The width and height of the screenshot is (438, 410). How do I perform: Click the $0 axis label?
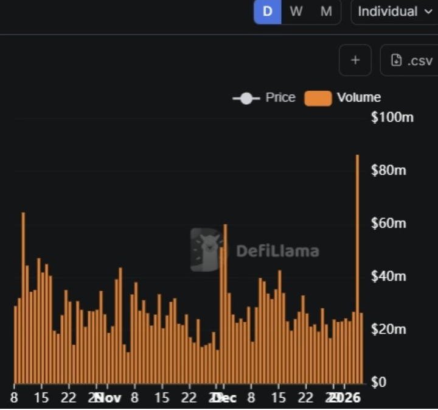pyautogui.click(x=378, y=382)
